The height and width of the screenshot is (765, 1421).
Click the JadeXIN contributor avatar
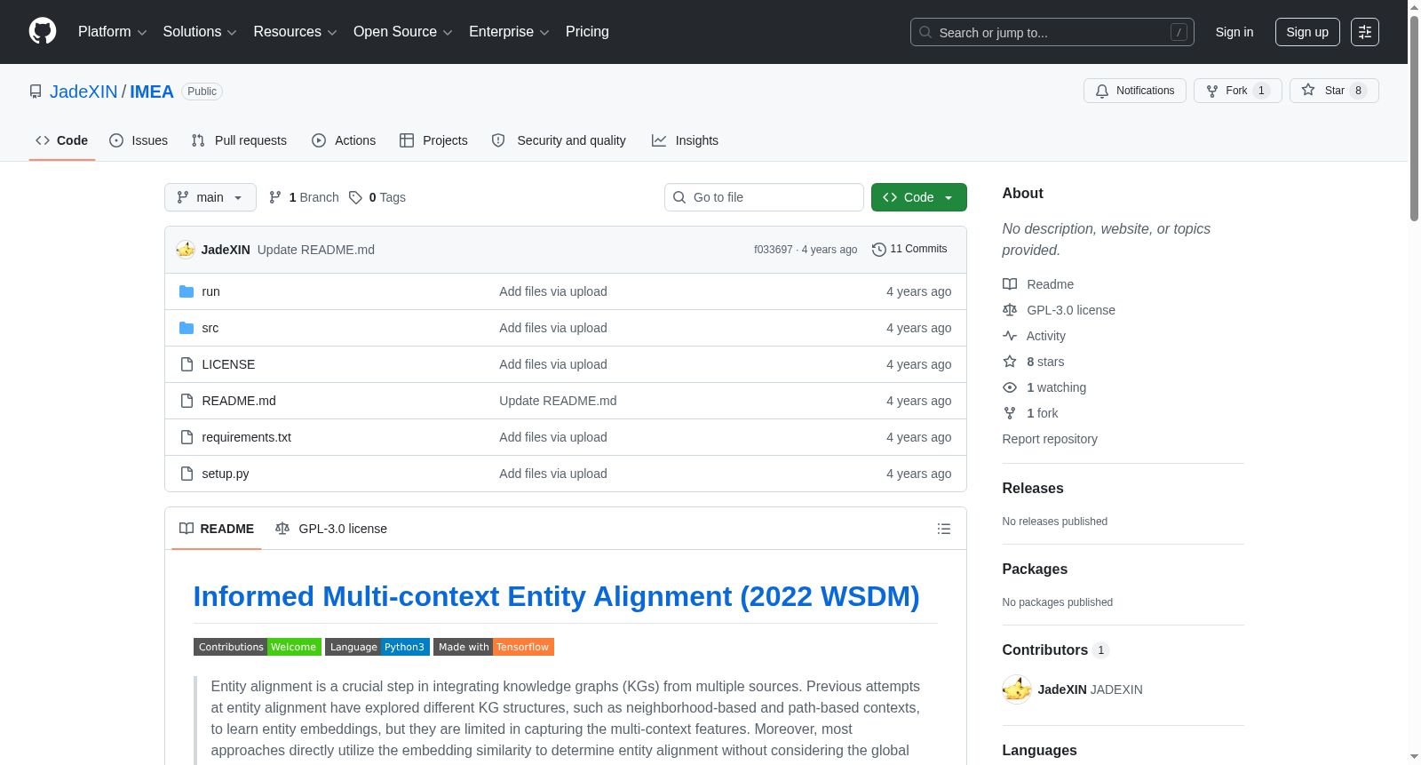pyautogui.click(x=1017, y=689)
